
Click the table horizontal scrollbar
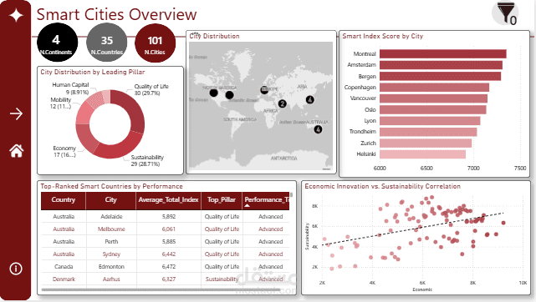coord(161,290)
